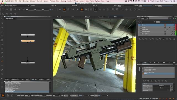Open the Python menu
This screenshot has height=100, width=177.
(x=97, y=1)
